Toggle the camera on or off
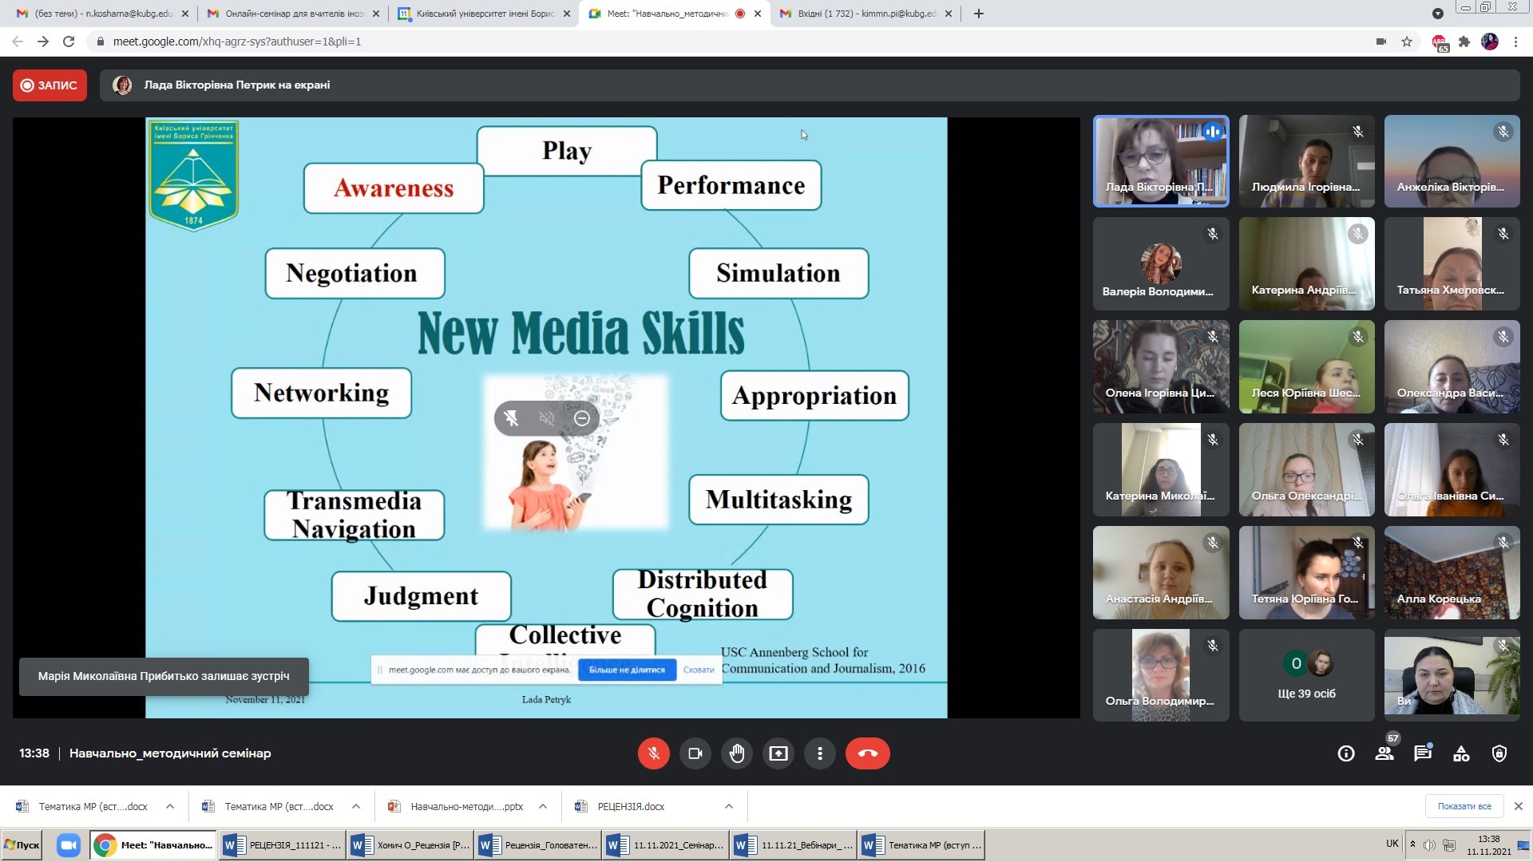Image resolution: width=1533 pixels, height=862 pixels. (695, 753)
